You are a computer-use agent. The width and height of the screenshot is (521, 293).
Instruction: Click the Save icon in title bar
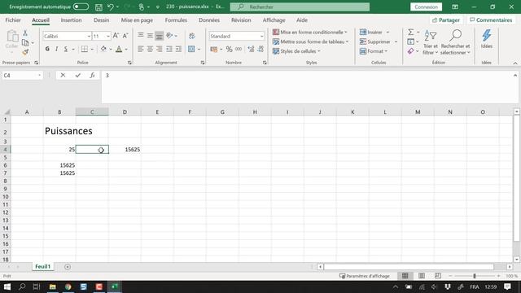tap(99, 7)
